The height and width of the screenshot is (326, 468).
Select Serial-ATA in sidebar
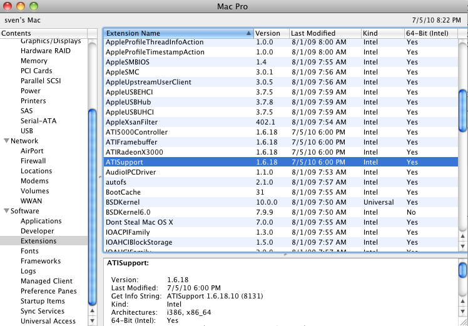coord(39,121)
